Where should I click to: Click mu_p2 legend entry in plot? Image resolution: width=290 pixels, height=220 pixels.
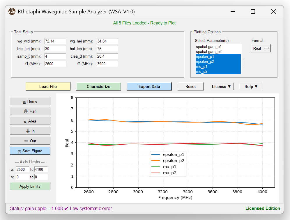pyautogui.click(x=164, y=173)
